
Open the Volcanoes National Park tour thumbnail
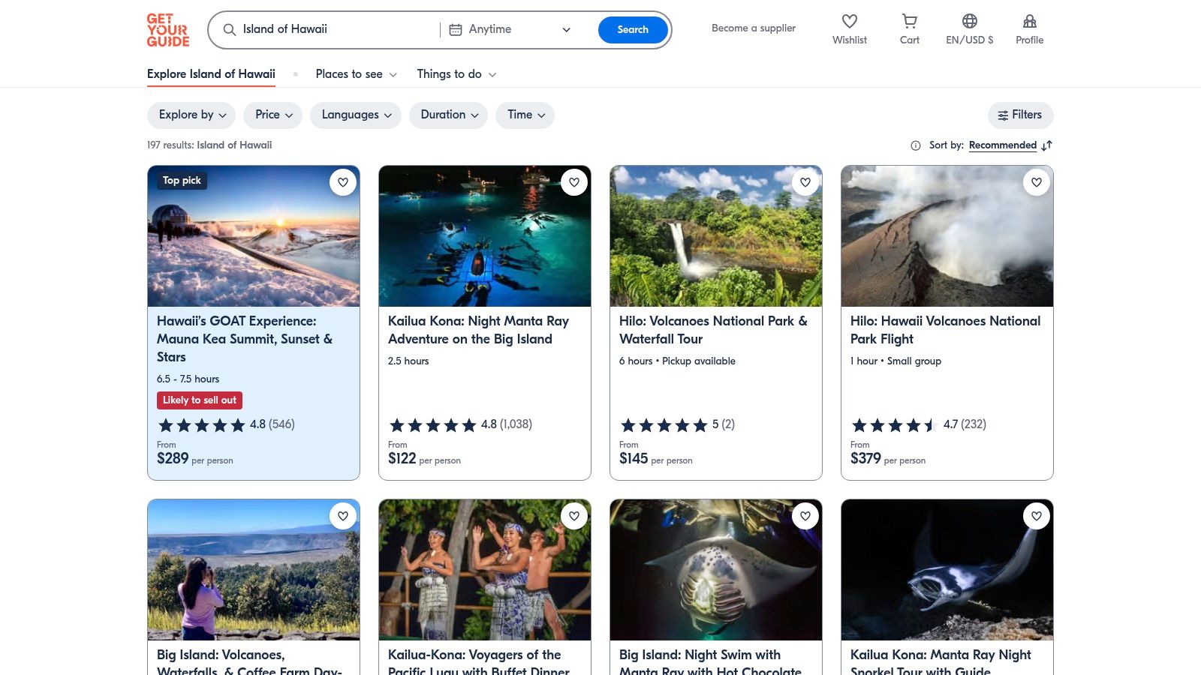click(x=715, y=235)
